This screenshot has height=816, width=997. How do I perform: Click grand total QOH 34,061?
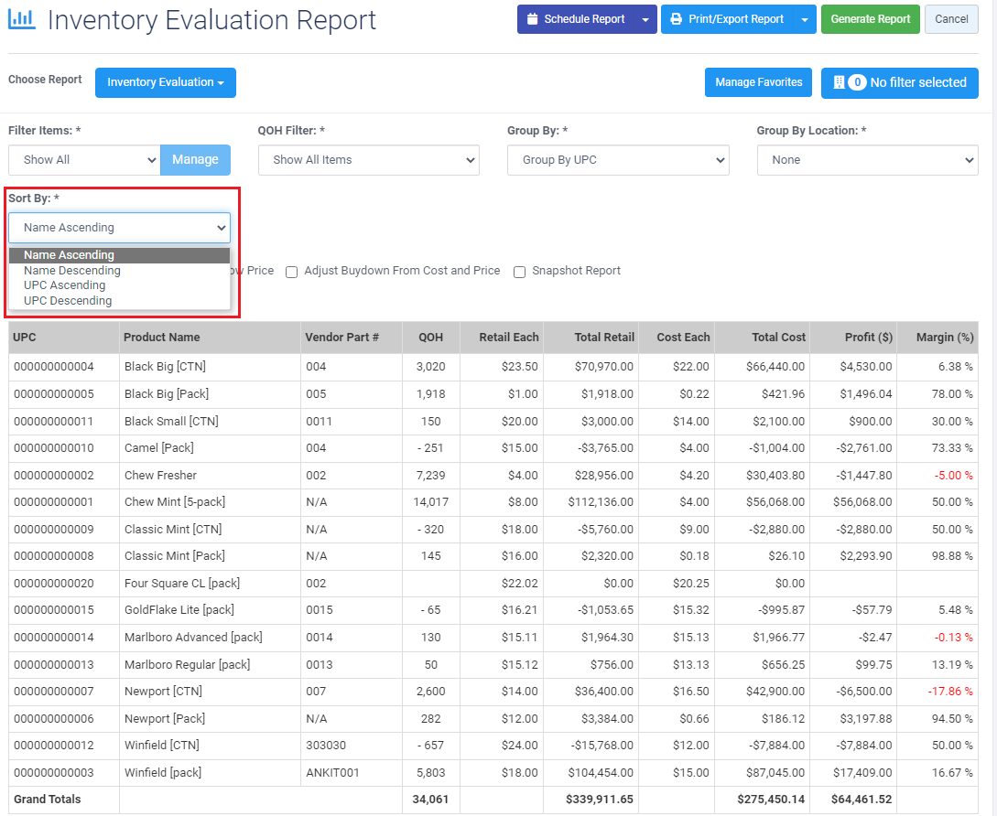[x=430, y=800]
